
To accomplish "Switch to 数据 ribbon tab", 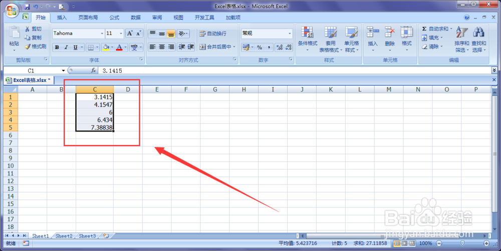I will [x=136, y=17].
